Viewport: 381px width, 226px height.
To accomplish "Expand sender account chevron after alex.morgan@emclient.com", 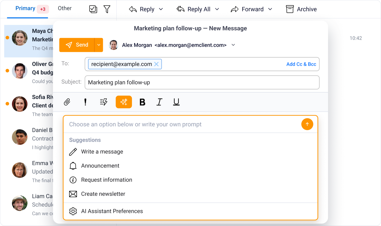I will pyautogui.click(x=233, y=45).
